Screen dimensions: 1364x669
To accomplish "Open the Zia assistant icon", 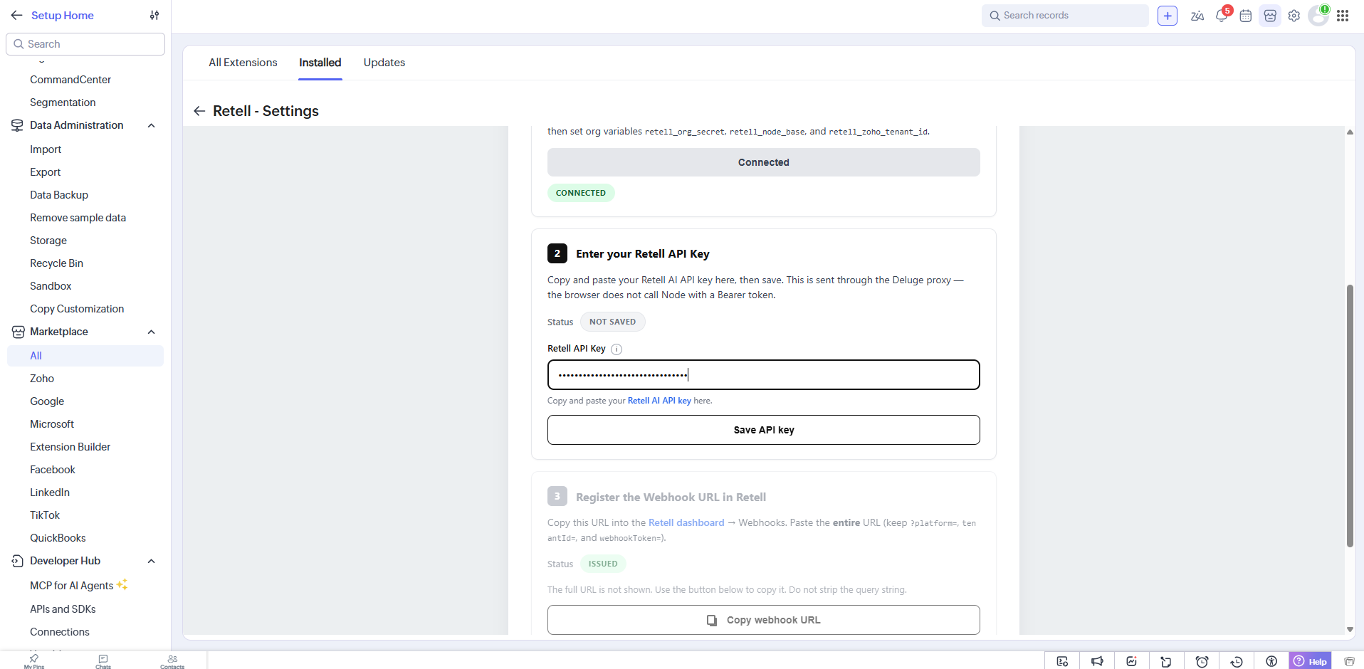I will 1197,16.
